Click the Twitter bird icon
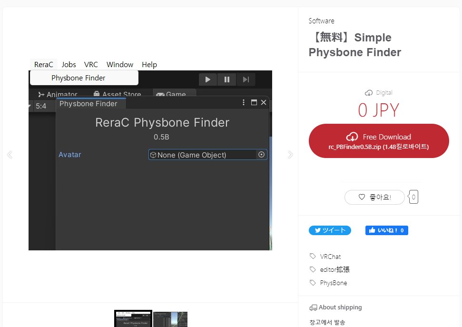The image size is (462, 327). tap(318, 230)
